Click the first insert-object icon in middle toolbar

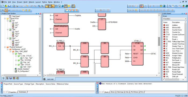(x=67, y=10)
